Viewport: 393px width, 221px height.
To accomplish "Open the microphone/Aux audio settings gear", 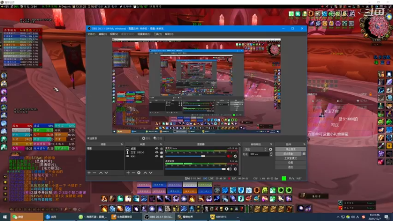I will (x=235, y=156).
